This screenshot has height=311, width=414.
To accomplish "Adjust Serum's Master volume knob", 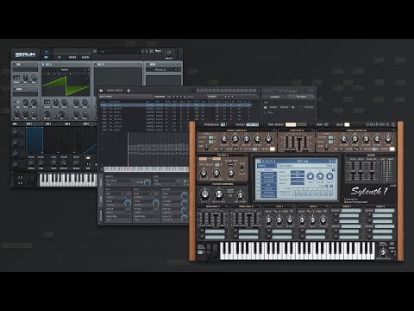I will click(168, 54).
